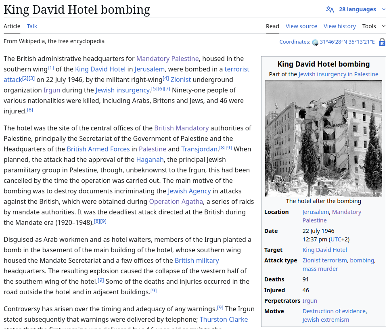Follow the Jewish extremism link
The width and height of the screenshot is (389, 329).
coord(326,320)
